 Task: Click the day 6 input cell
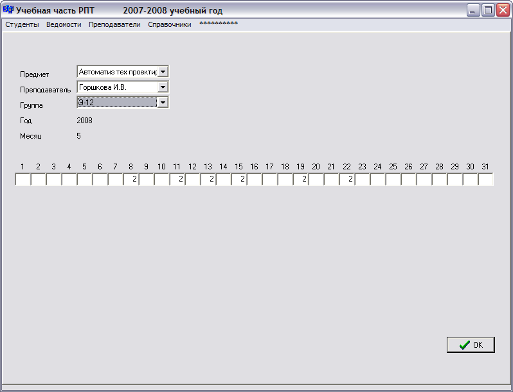tap(100, 179)
